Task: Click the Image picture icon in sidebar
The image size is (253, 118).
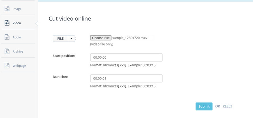Action: (7, 9)
